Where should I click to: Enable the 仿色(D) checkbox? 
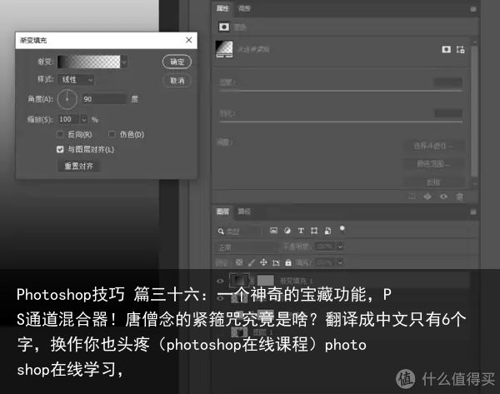click(x=112, y=134)
